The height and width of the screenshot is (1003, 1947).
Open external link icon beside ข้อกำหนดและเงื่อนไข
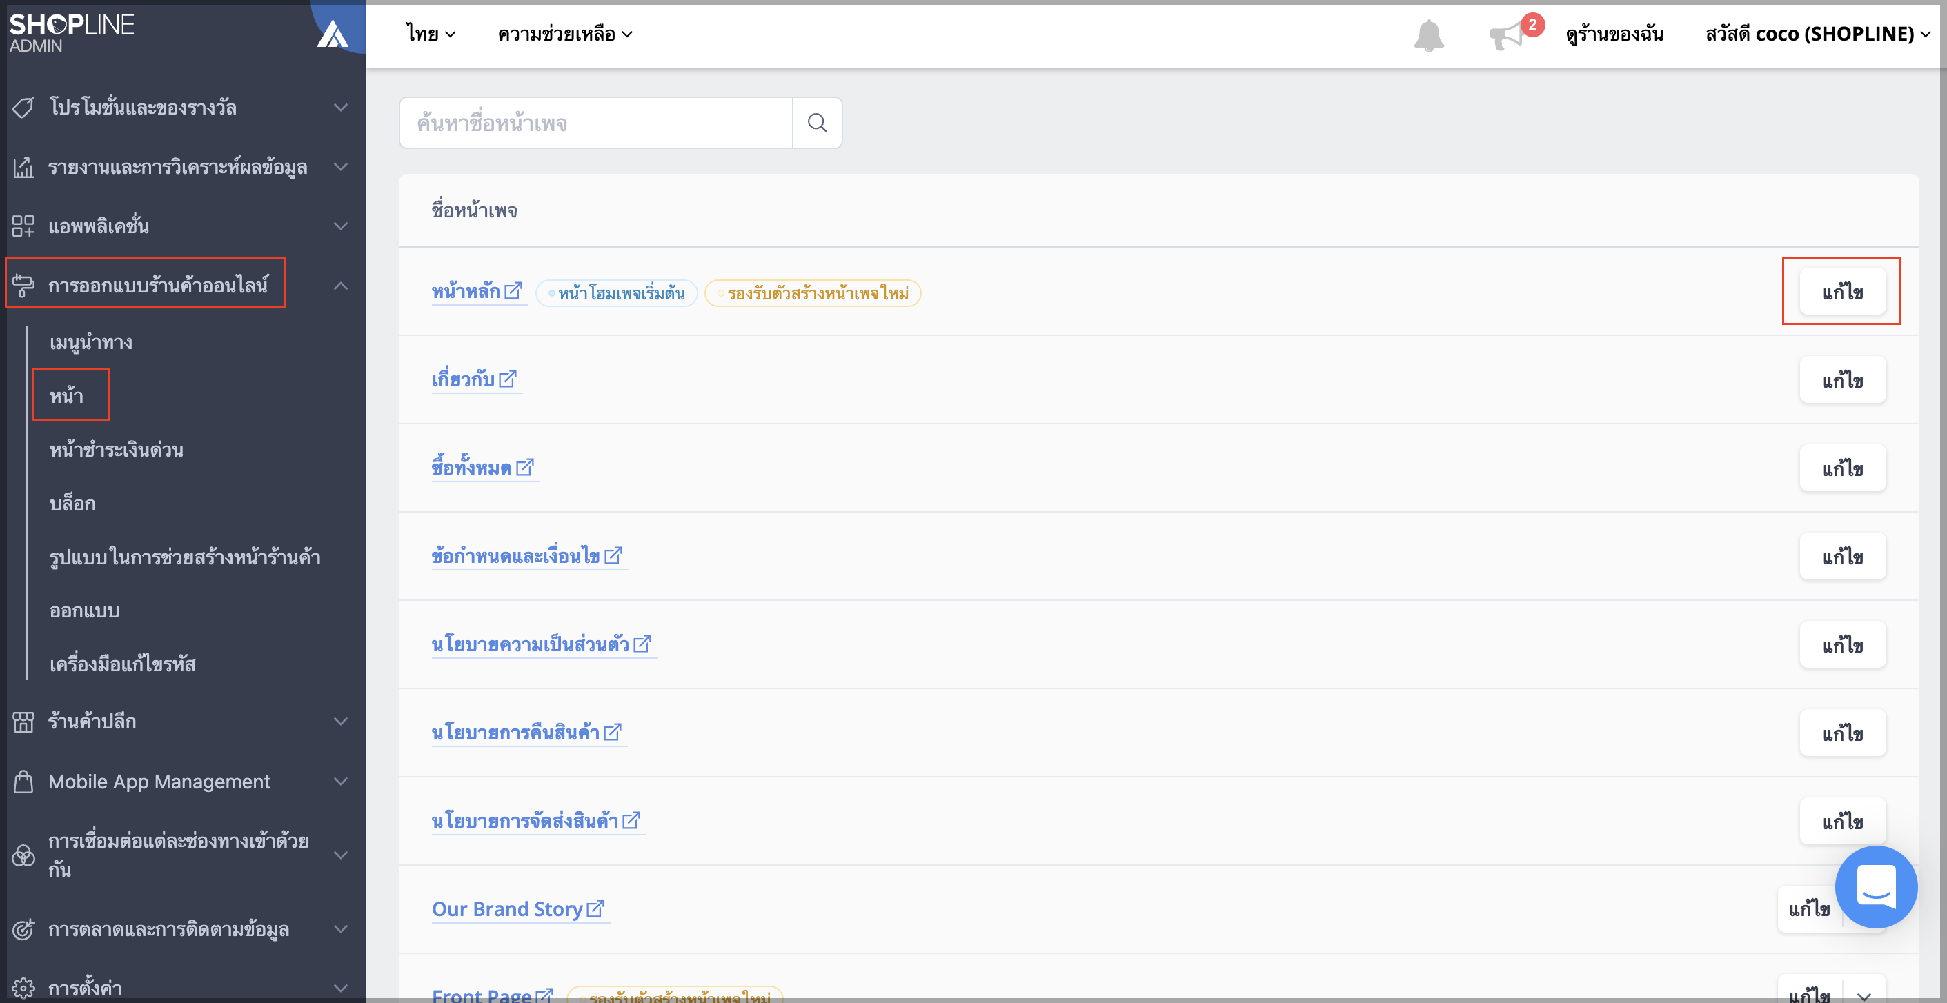click(x=614, y=555)
